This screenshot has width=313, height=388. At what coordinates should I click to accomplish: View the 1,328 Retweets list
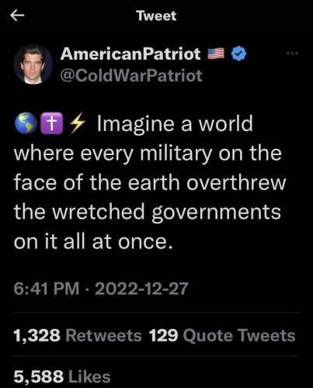78,335
